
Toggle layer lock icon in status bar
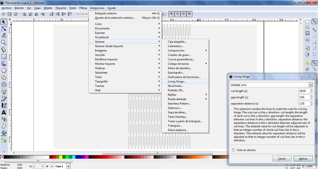52,166
